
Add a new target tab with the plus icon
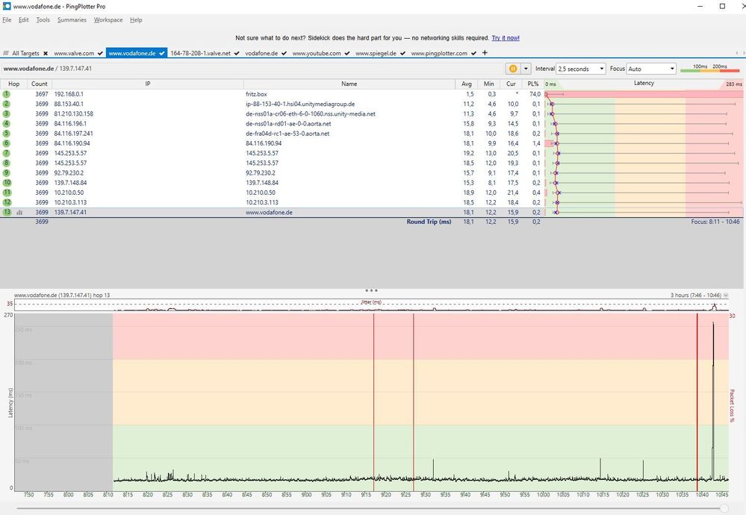pos(485,53)
